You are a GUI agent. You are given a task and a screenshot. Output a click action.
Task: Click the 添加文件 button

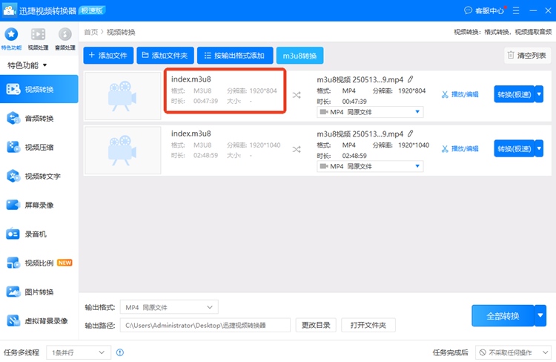coord(108,56)
